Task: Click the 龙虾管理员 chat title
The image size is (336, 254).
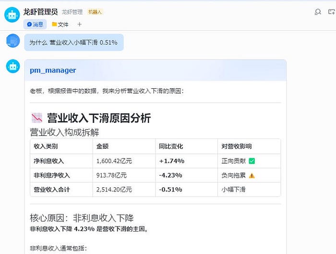Action: pos(40,12)
